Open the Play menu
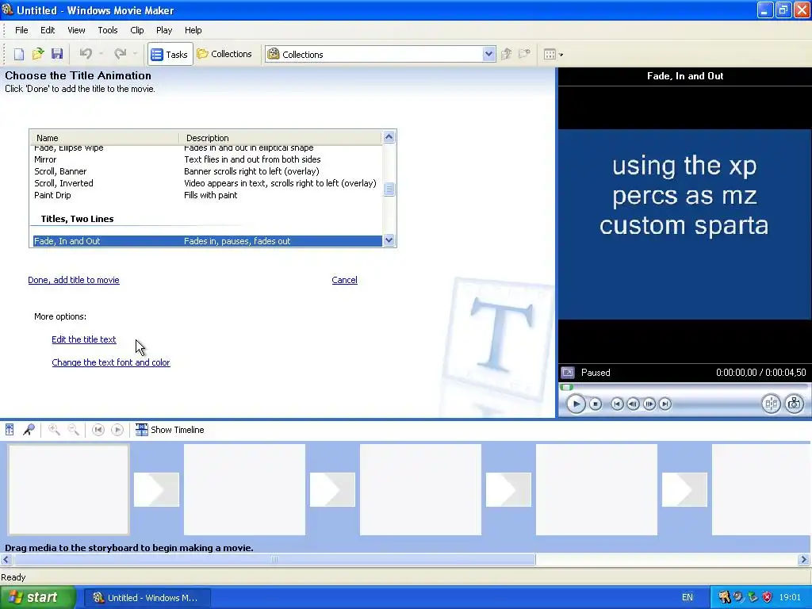812x609 pixels. [164, 30]
